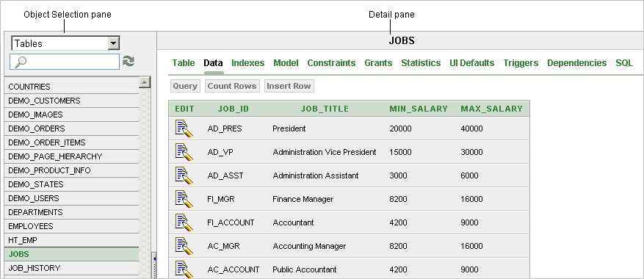644x279 pixels.
Task: Edit the FI_ACCOUNT Accountant row
Action: click(184, 222)
